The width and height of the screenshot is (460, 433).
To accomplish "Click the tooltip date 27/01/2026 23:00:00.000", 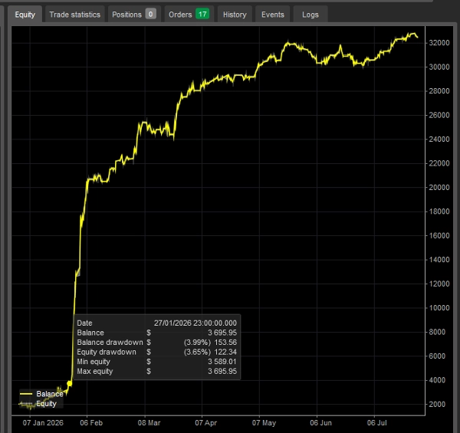I will (195, 323).
